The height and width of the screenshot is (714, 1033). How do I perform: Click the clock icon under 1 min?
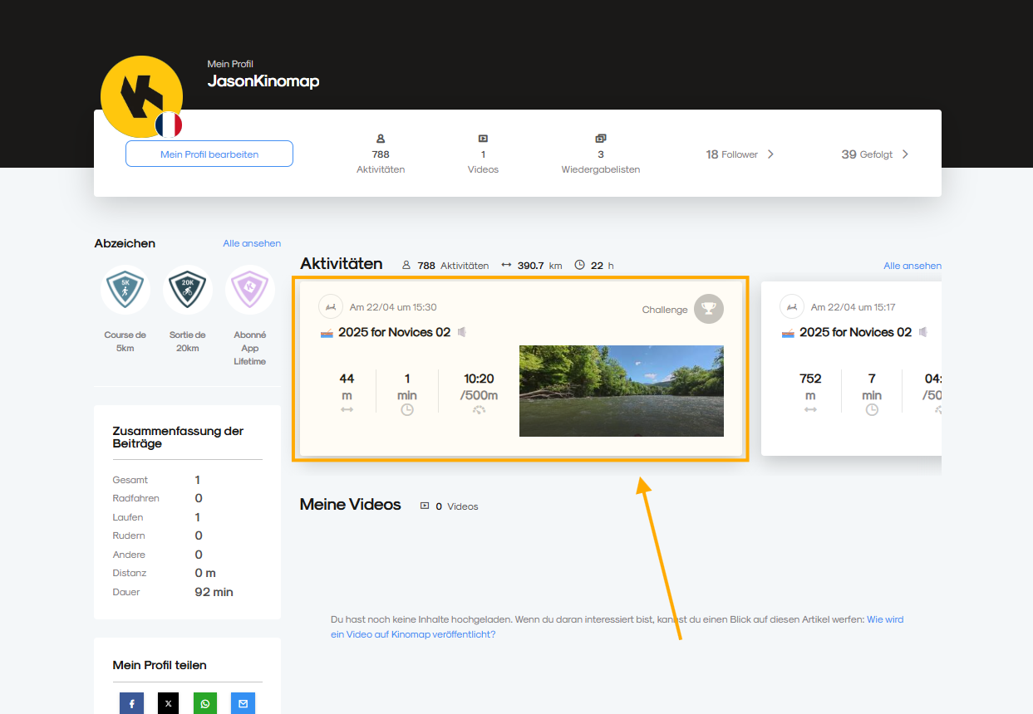coord(407,409)
